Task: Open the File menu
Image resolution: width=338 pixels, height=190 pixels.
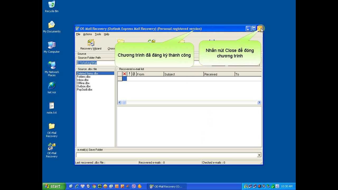Action: 78,34
